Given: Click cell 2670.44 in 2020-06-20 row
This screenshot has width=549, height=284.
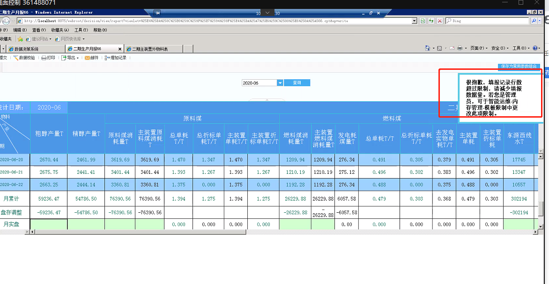Looking at the screenshot, I should coord(49,160).
